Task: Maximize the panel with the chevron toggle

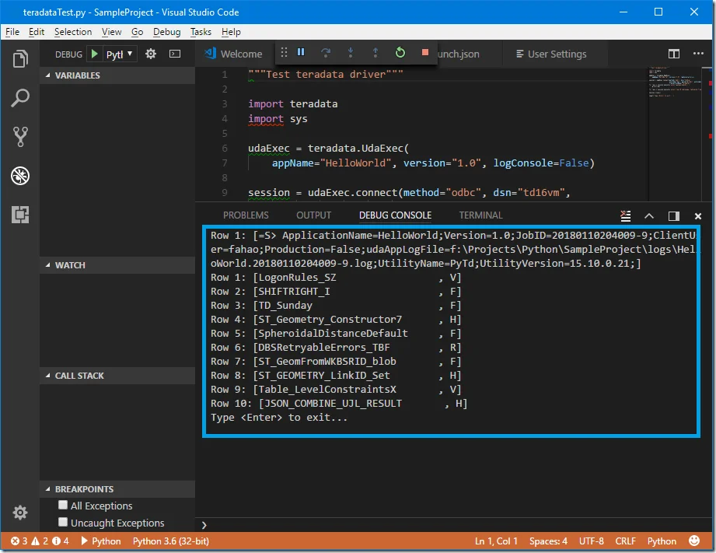Action: pos(649,215)
